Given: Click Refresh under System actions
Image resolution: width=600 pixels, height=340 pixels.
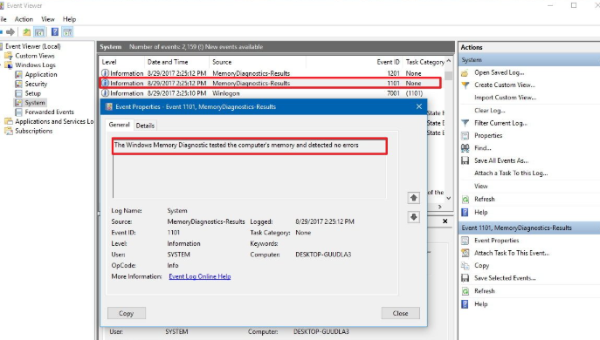Looking at the screenshot, I should (485, 199).
